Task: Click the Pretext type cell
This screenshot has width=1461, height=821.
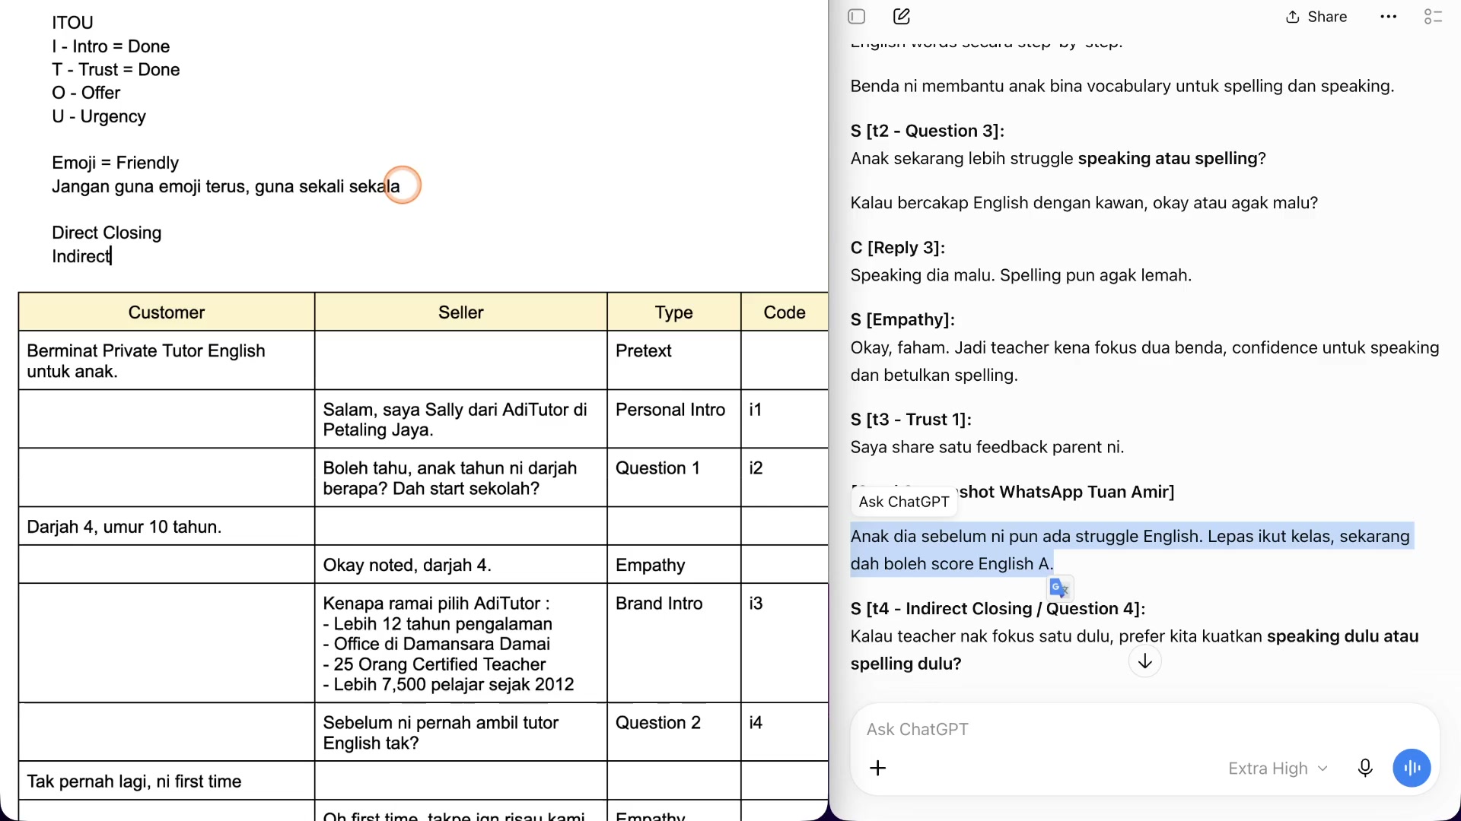Action: [x=674, y=360]
